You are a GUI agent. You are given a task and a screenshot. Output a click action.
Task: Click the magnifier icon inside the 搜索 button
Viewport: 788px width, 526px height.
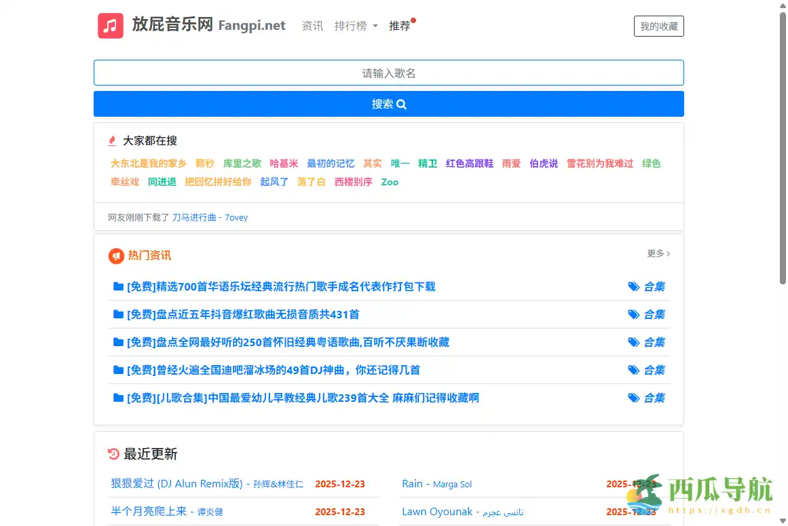pos(401,105)
